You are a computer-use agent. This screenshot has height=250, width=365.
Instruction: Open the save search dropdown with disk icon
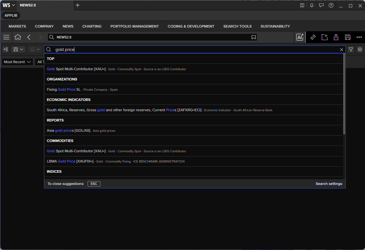click(18, 49)
